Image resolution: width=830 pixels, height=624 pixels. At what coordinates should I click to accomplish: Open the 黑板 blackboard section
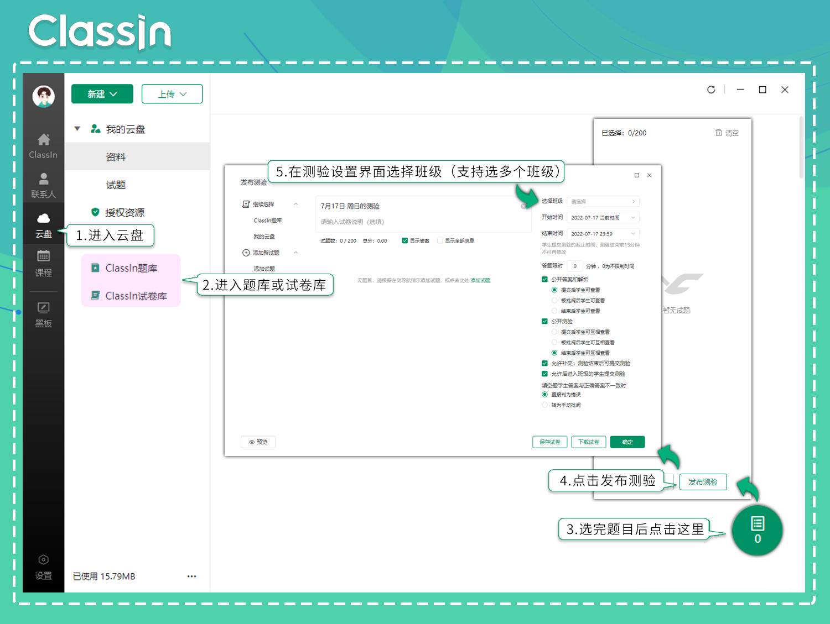coord(43,314)
